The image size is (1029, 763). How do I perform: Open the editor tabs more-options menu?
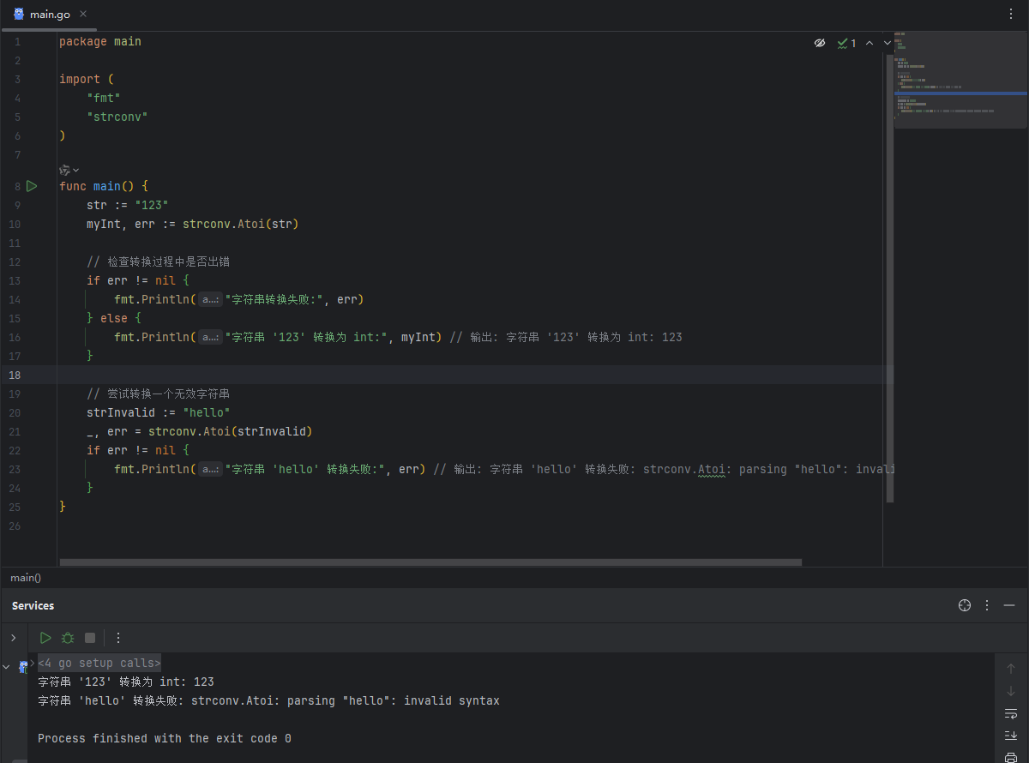[x=1010, y=15]
